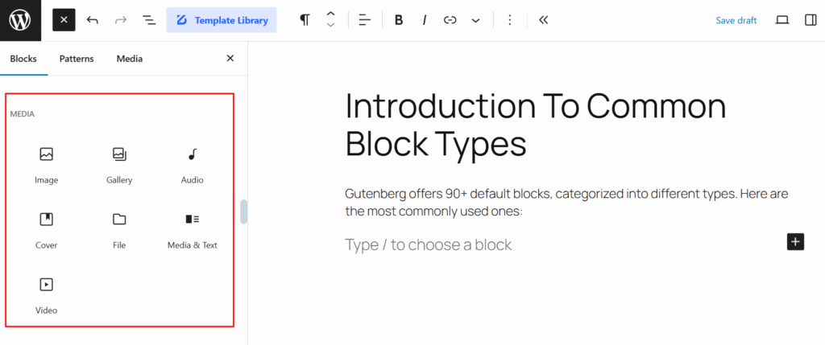825x345 pixels.
Task: Collapse the block toolbar with double chevron
Action: coord(544,20)
